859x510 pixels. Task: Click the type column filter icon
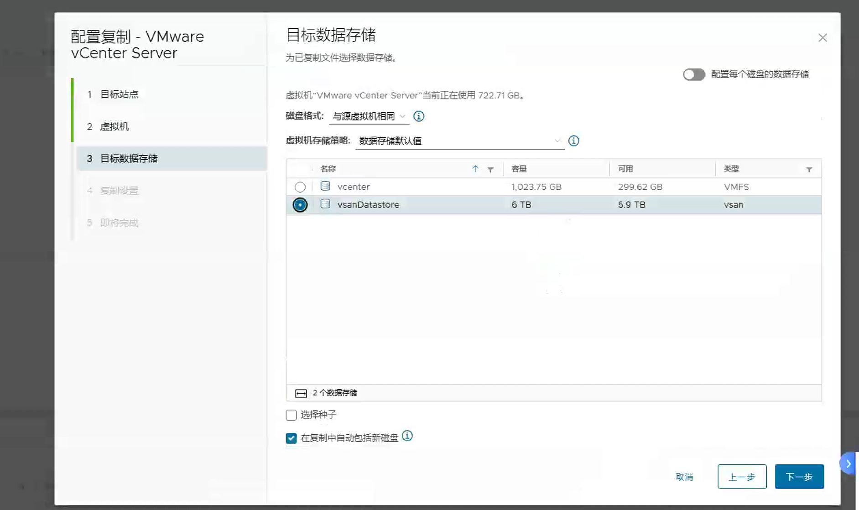pos(809,170)
